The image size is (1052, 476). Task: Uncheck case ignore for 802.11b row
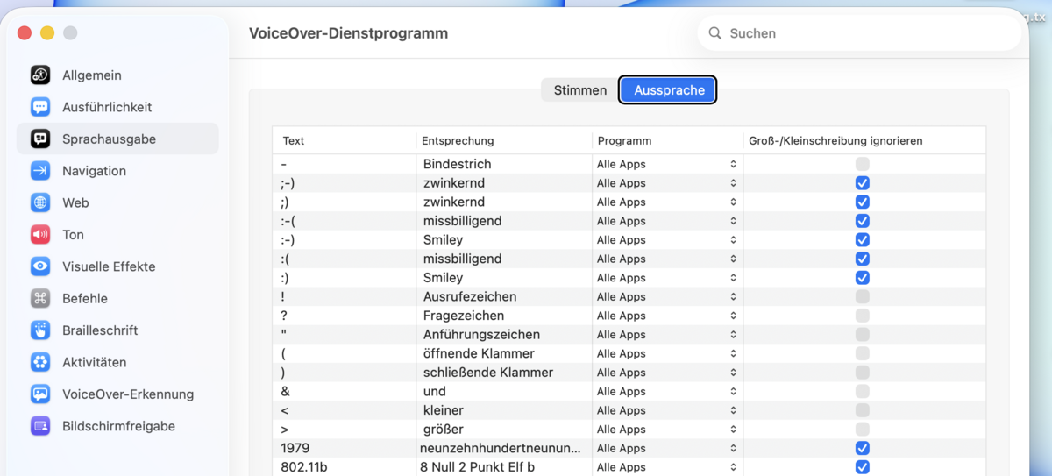pyautogui.click(x=863, y=467)
